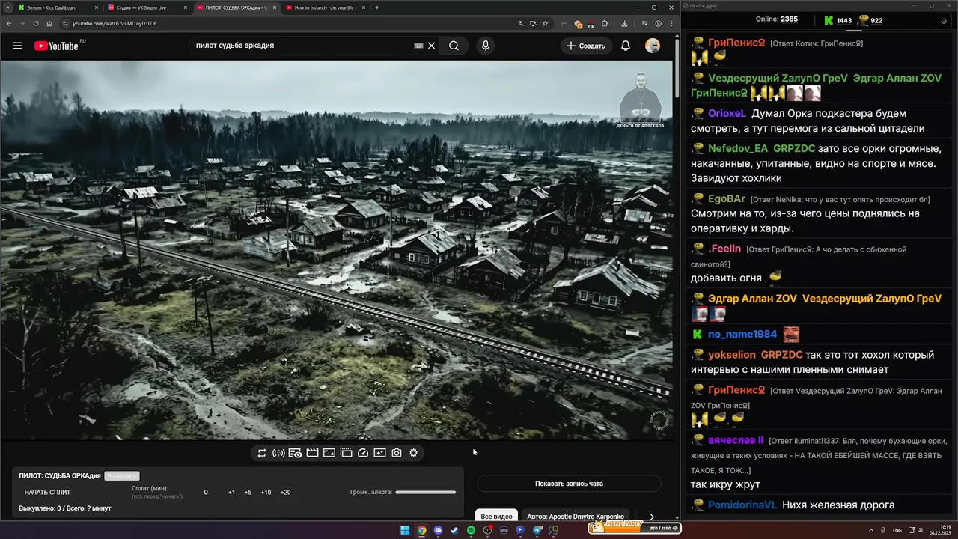
Task: Add +5 minutes to split
Action: tap(248, 493)
